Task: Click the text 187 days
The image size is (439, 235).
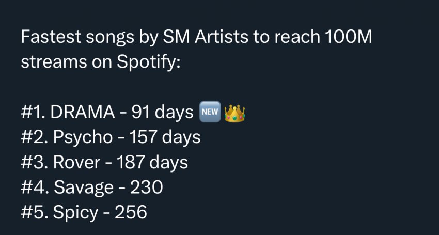Action: pyautogui.click(x=152, y=163)
